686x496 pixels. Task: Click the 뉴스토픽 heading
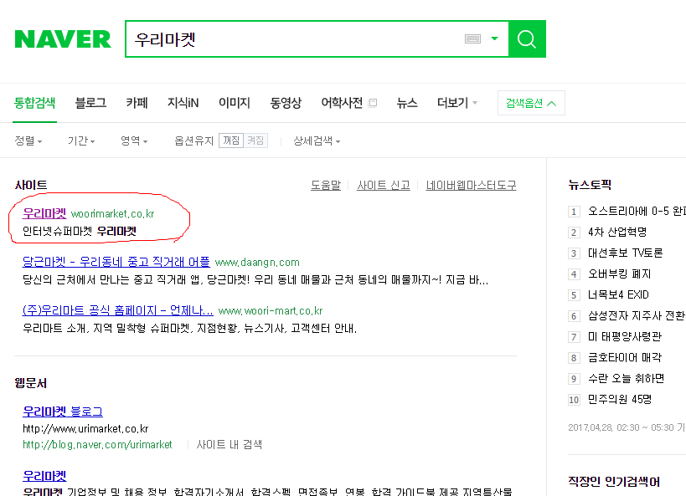(x=590, y=185)
